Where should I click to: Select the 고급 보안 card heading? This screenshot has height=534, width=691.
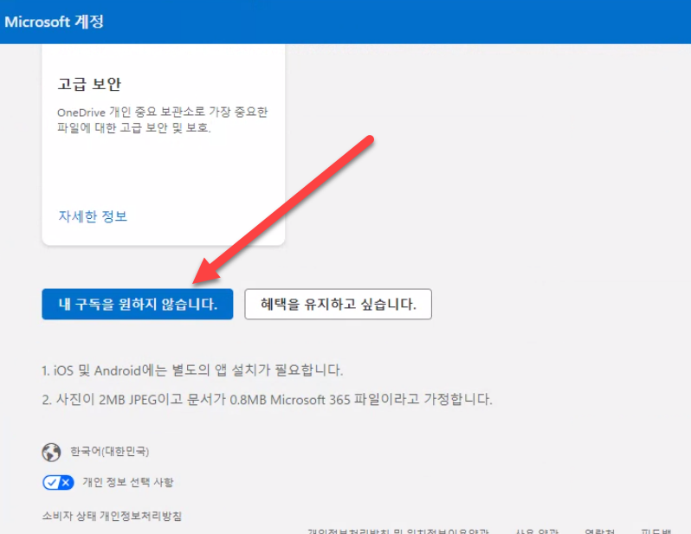point(89,84)
